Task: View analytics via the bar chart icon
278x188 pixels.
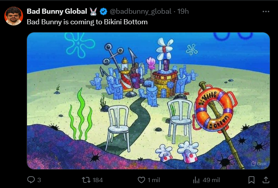Action: 196,180
